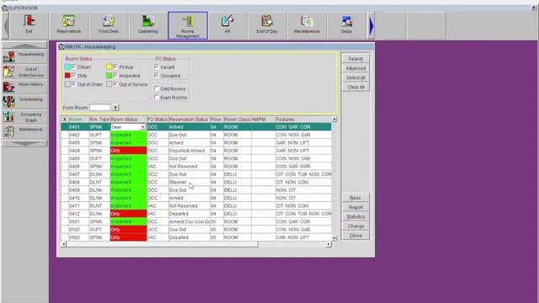The image size is (539, 303).
Task: Enable the Even Rooms checkbox
Action: 157,98
